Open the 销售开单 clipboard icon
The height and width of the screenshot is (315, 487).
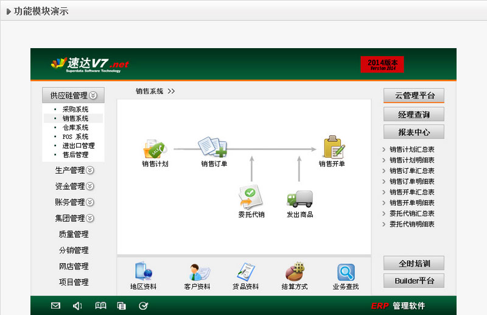pos(332,148)
